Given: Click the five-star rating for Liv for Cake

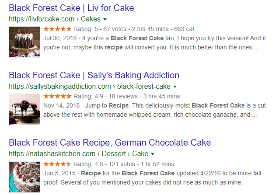Looking at the screenshot, I should 57,29.
